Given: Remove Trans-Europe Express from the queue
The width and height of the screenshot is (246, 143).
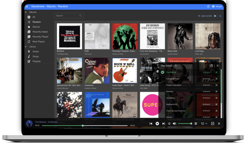Looking at the screenshot, I should pyautogui.click(x=216, y=111).
